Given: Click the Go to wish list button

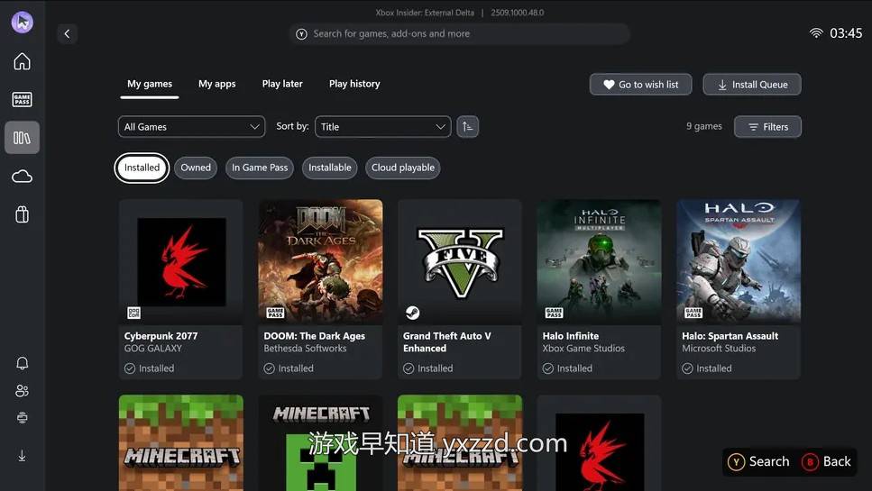Looking at the screenshot, I should pyautogui.click(x=640, y=85).
